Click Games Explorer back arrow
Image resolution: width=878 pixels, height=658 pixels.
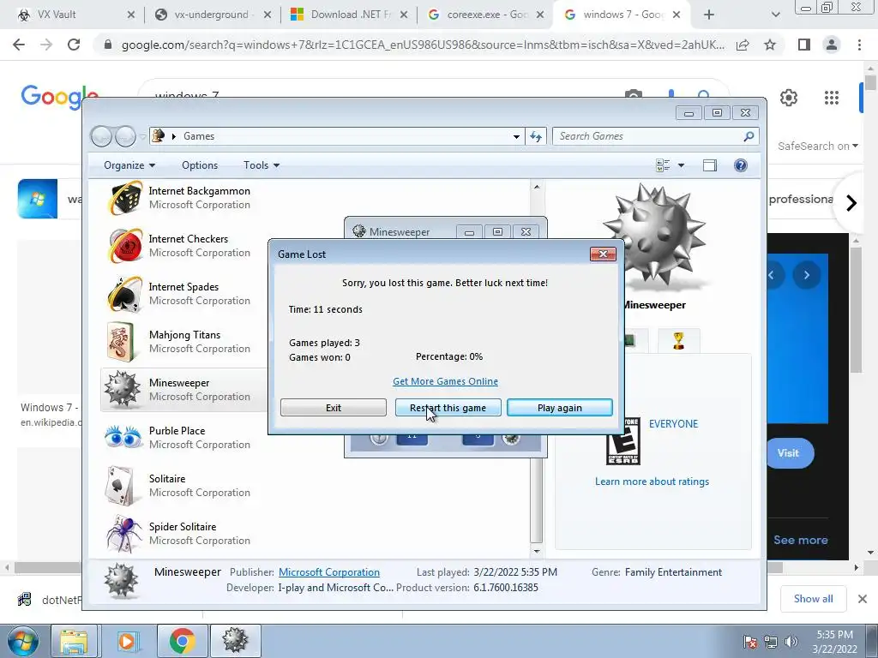(101, 136)
